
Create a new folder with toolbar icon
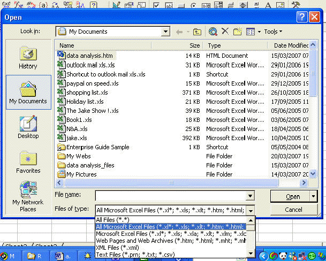click(238, 32)
